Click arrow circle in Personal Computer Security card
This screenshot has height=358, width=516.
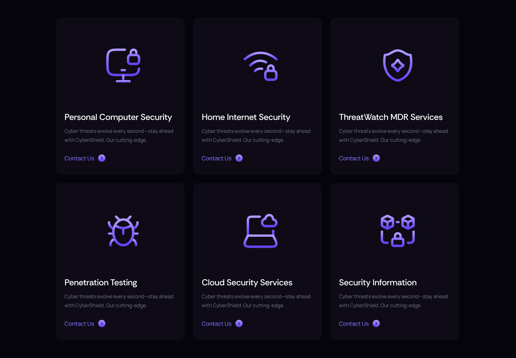click(102, 158)
